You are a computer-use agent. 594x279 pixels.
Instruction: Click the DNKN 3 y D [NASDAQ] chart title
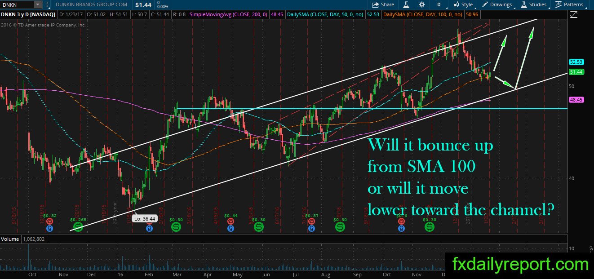[x=29, y=15]
